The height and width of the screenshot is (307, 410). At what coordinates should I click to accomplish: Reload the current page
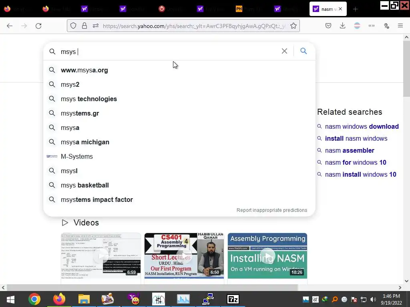click(x=38, y=26)
